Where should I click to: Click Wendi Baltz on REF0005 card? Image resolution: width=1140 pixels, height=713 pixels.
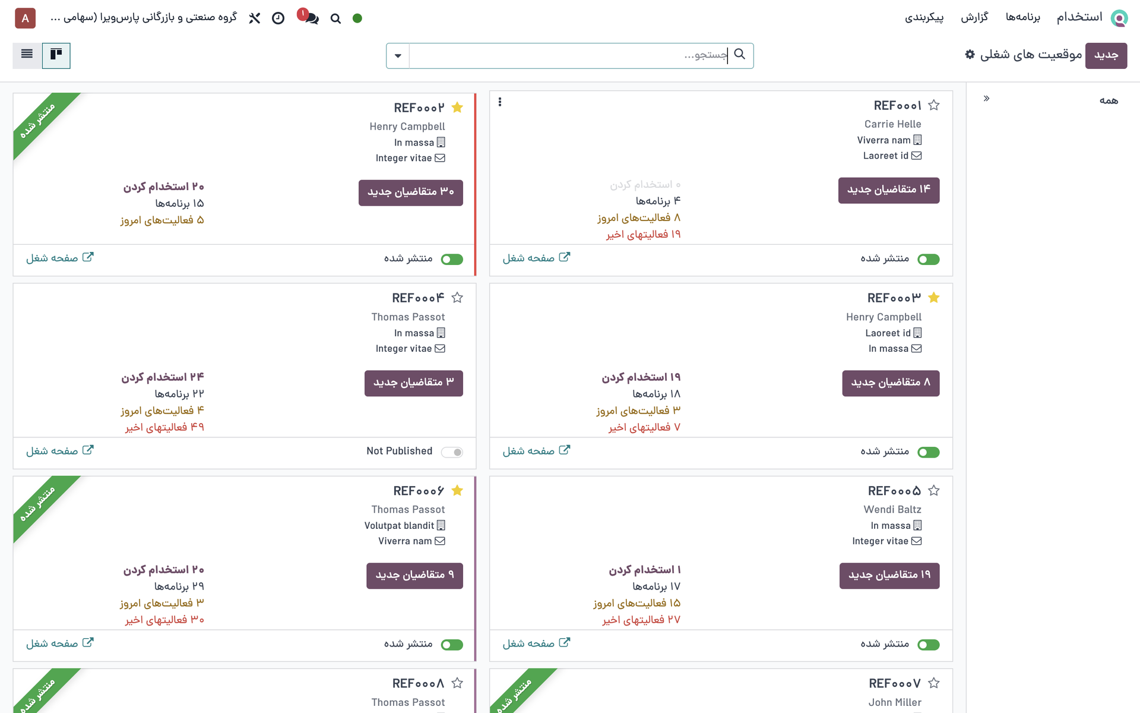[x=892, y=510]
